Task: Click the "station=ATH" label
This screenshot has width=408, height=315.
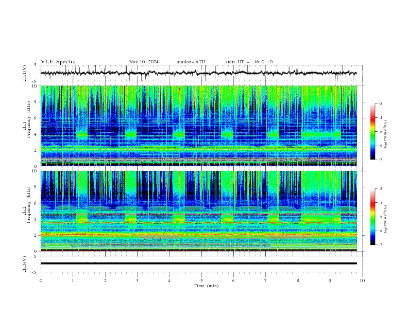Action: [x=191, y=62]
